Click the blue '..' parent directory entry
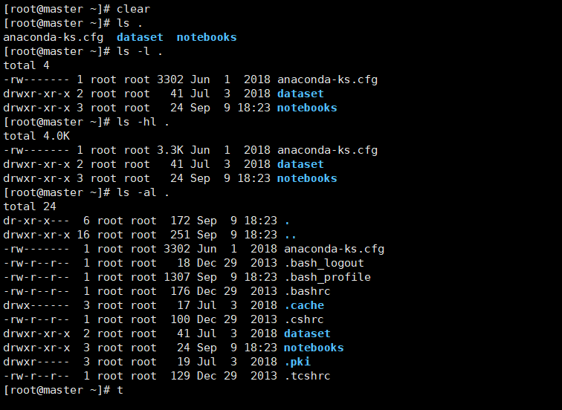 click(x=291, y=235)
